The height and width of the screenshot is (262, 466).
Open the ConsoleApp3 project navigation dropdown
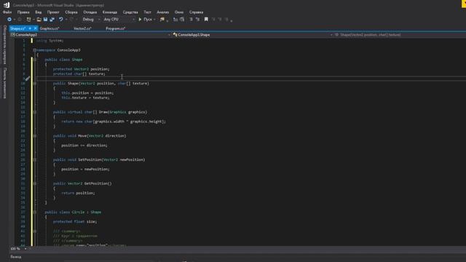90,35
